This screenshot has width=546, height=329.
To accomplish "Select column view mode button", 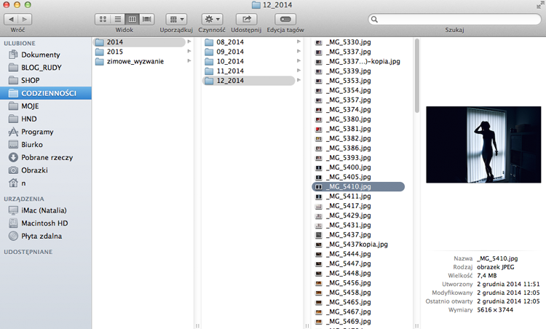I will pos(132,19).
